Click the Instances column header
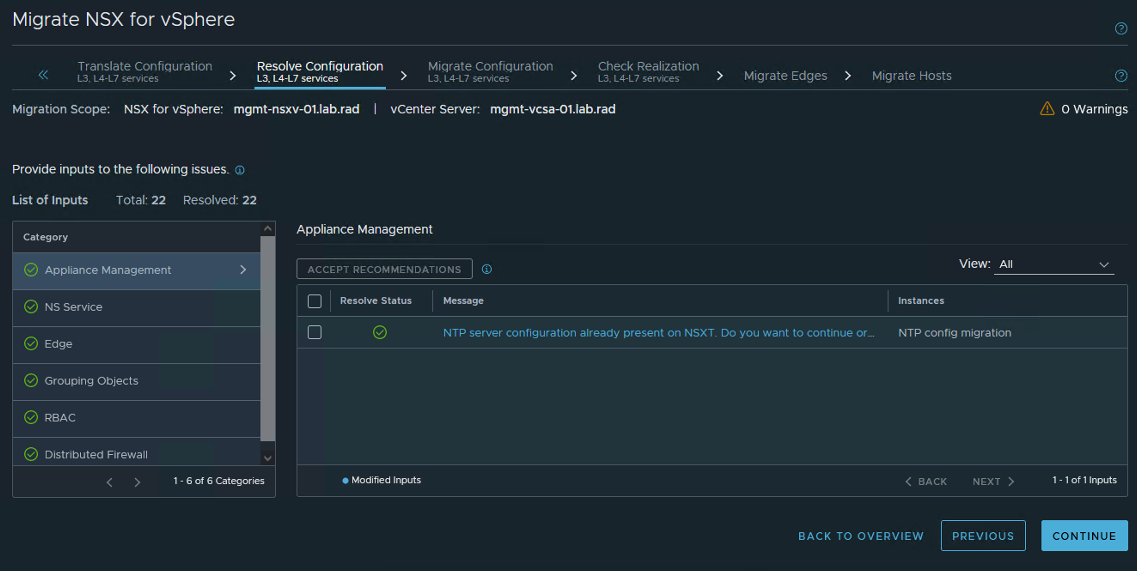 pyautogui.click(x=921, y=301)
